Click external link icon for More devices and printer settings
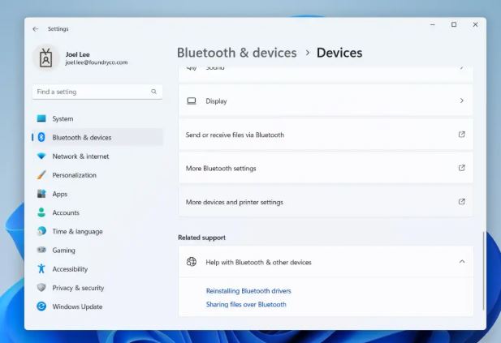501x343 pixels. point(461,202)
